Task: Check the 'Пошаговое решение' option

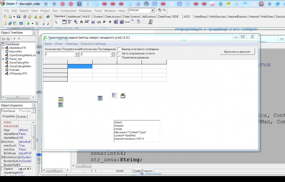Action: click(119, 58)
